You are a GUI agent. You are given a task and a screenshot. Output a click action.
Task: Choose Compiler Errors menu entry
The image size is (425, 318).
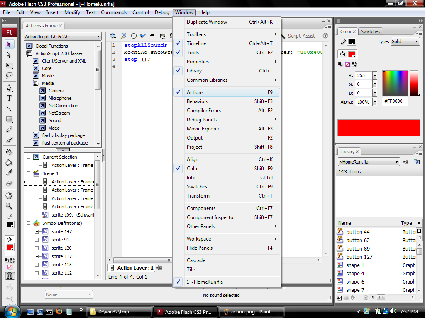[227, 110]
